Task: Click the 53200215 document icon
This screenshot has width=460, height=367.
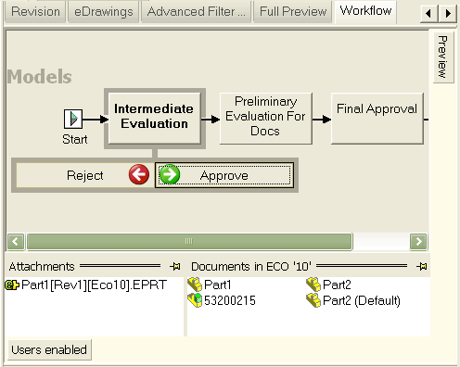Action: (x=195, y=300)
